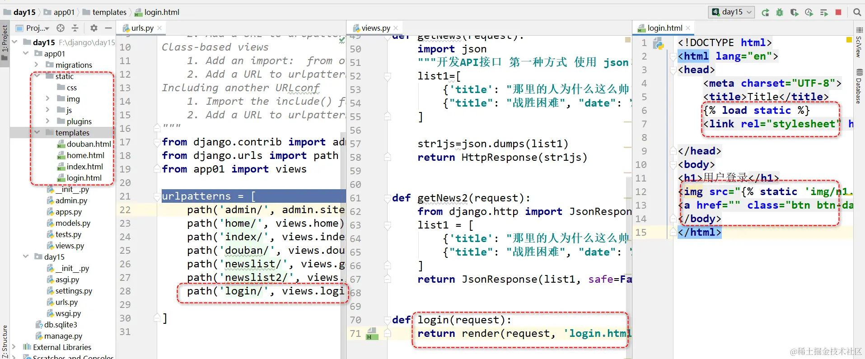Click the login.html breadcrumb
Viewport: 865px width, 359px height.
157,12
